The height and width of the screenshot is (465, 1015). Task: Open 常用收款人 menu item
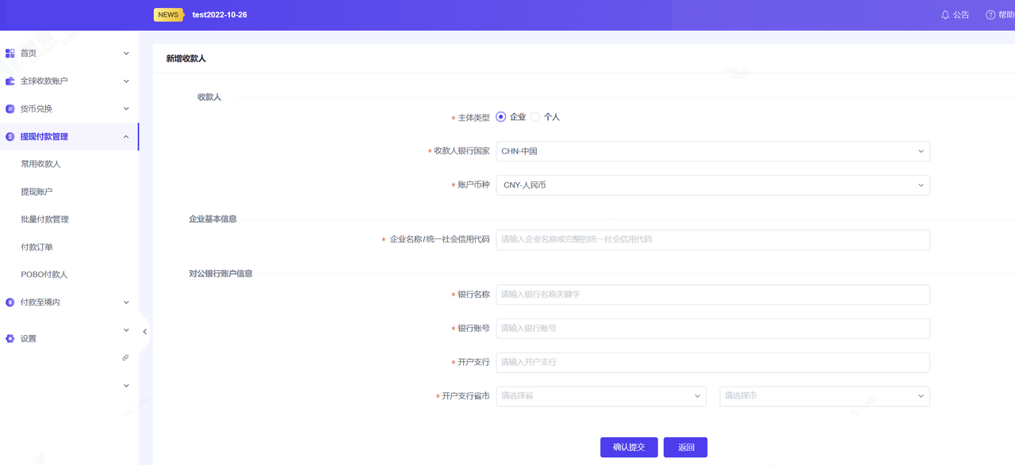tap(40, 164)
